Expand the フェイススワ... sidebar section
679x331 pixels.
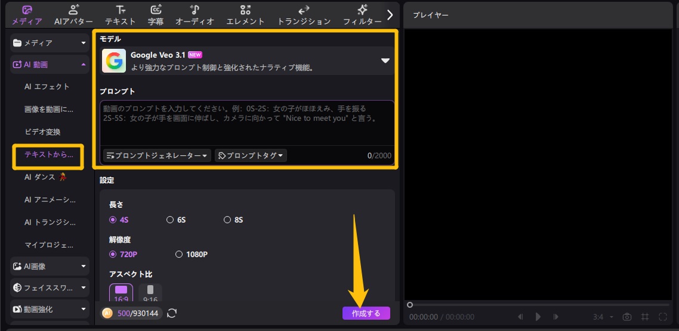[50, 288]
